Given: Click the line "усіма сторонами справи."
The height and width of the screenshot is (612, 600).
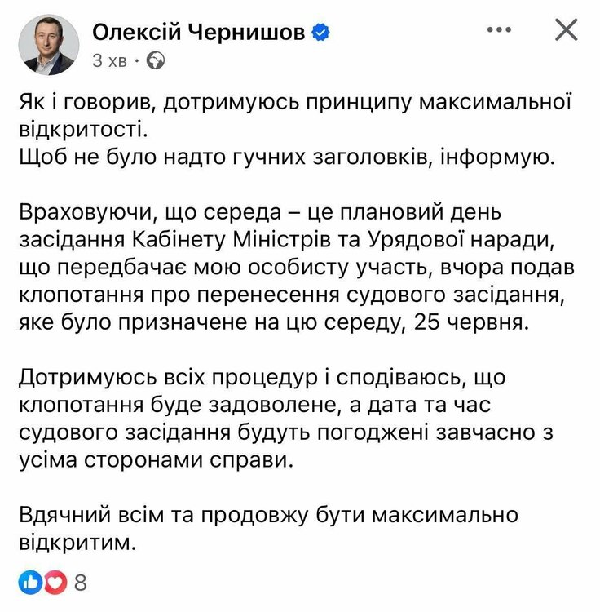Looking at the screenshot, I should coord(154,459).
